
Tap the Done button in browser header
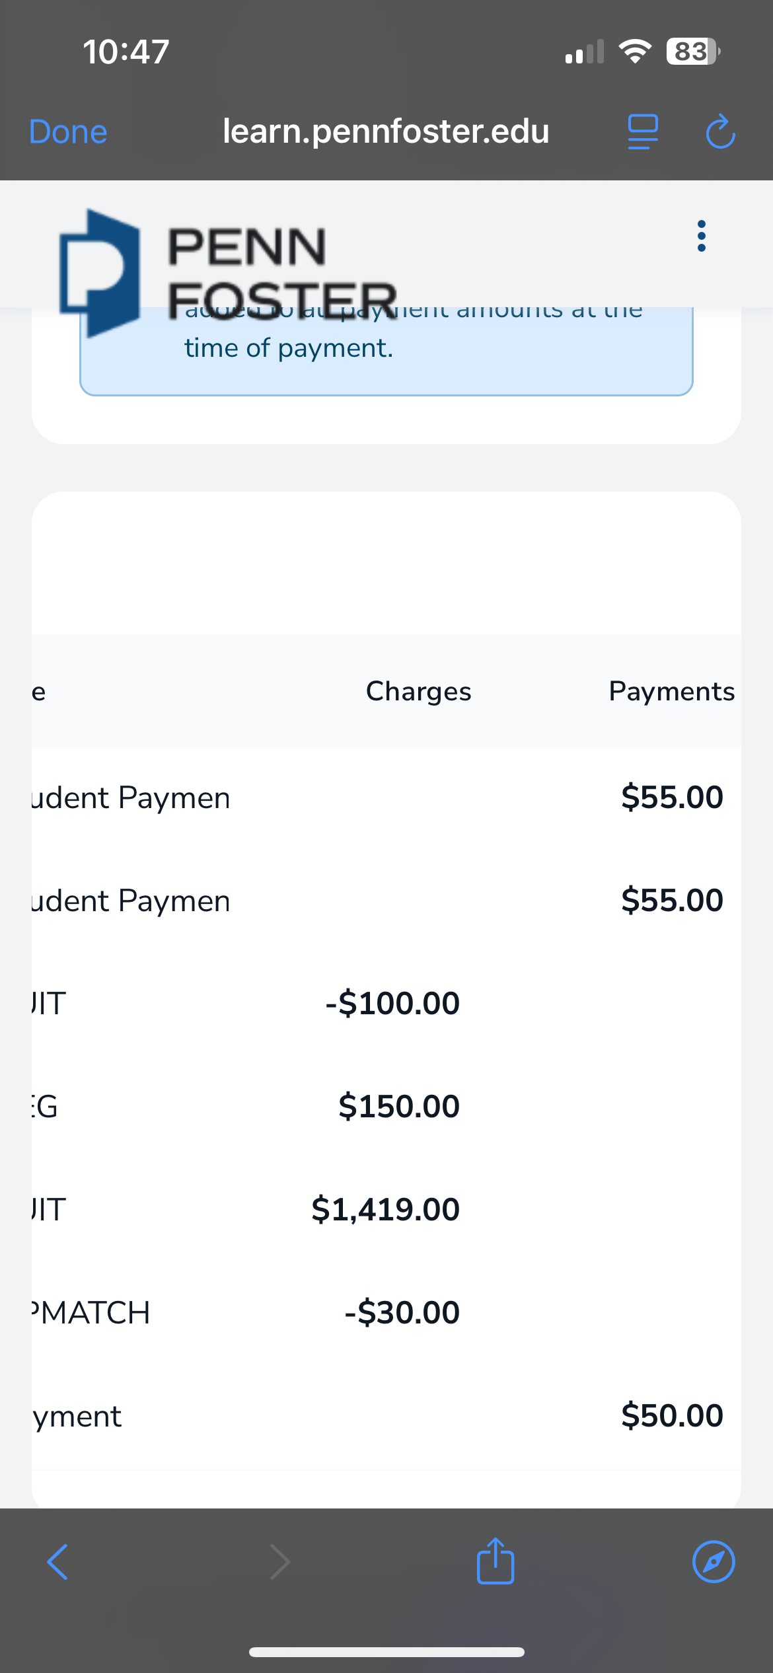[x=68, y=131]
